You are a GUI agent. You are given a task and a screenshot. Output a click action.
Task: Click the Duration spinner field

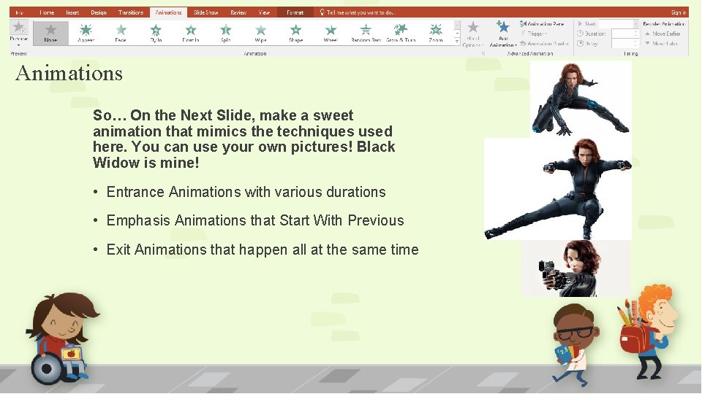click(625, 34)
